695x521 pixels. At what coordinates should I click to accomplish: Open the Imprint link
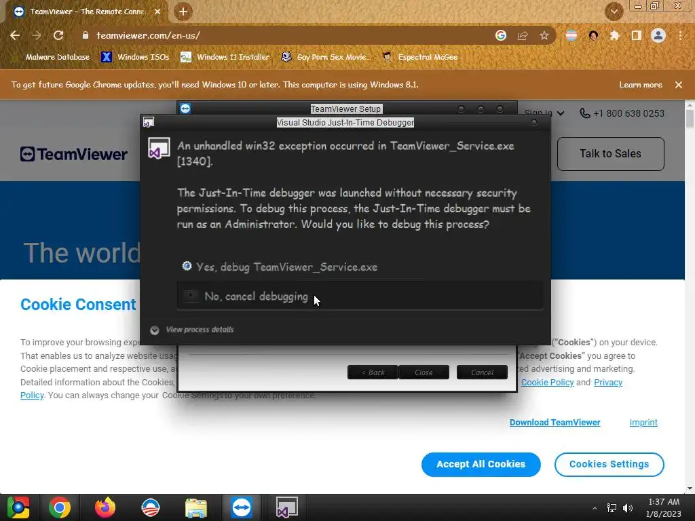coord(643,422)
